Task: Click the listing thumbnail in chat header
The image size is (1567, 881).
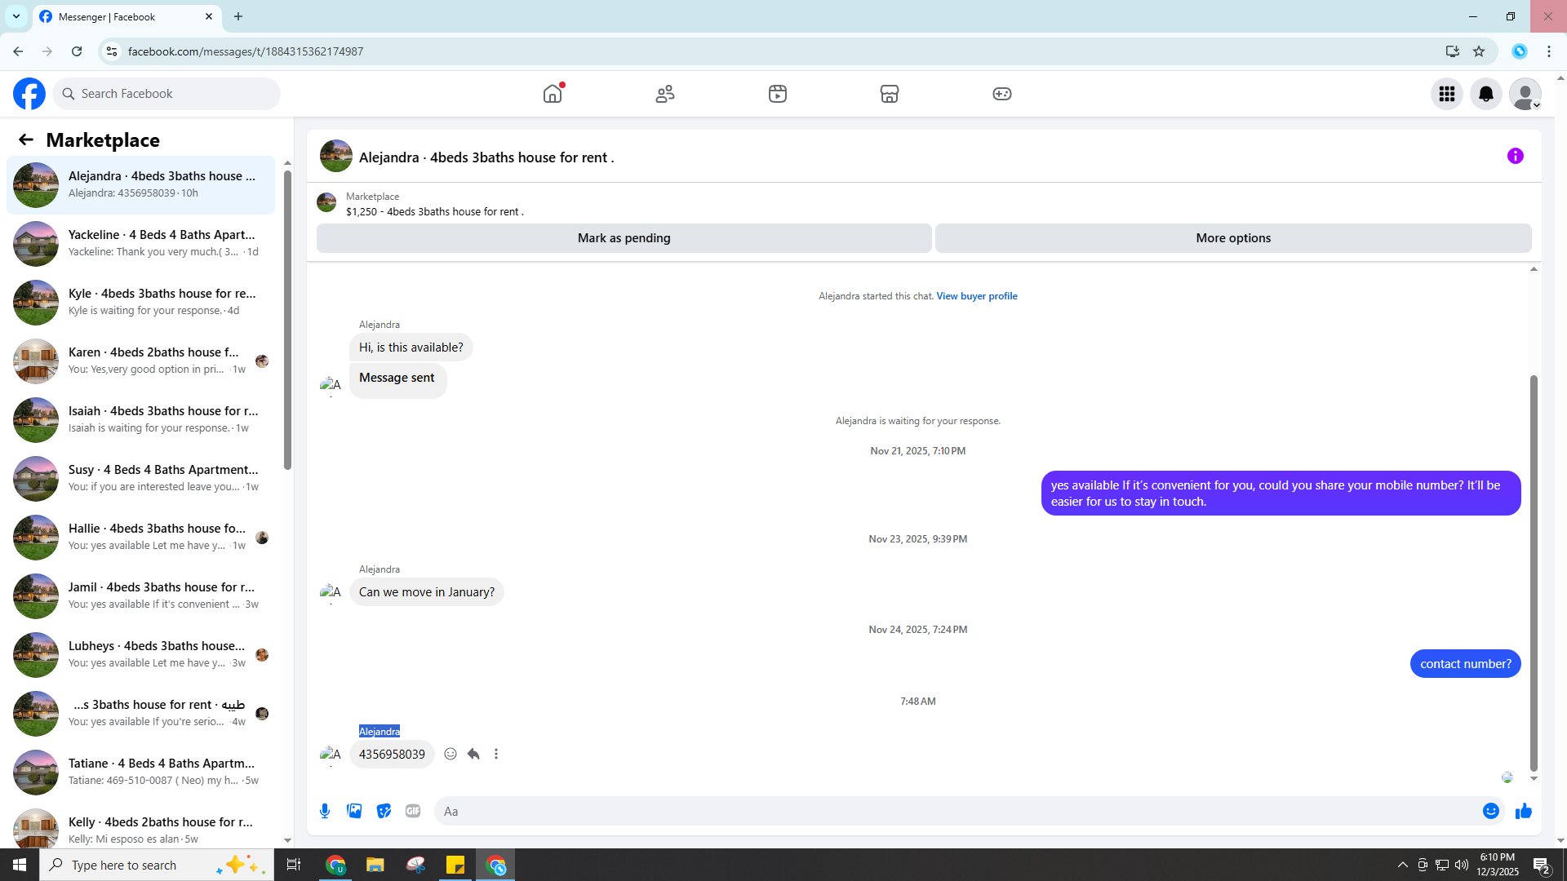Action: pos(336,156)
